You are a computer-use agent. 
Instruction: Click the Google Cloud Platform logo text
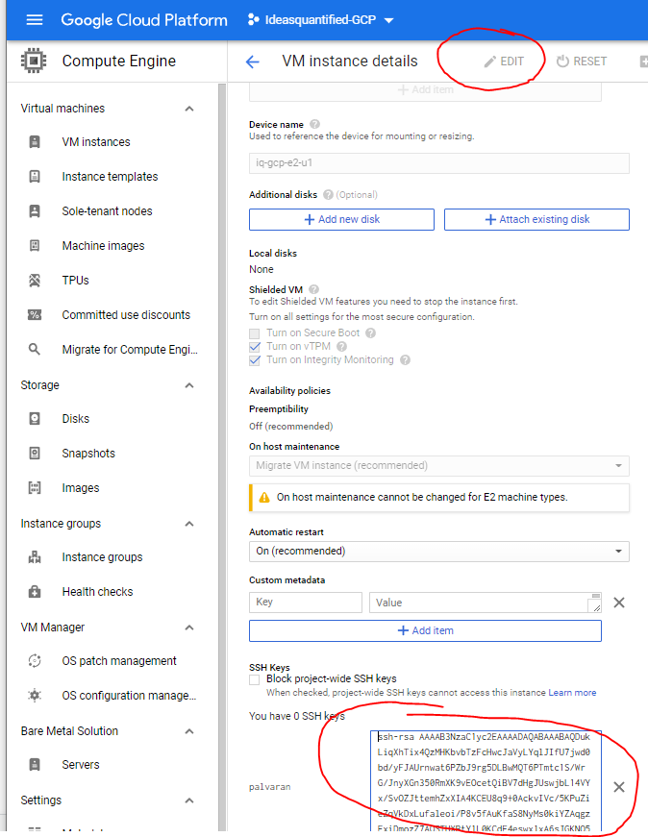click(x=144, y=20)
